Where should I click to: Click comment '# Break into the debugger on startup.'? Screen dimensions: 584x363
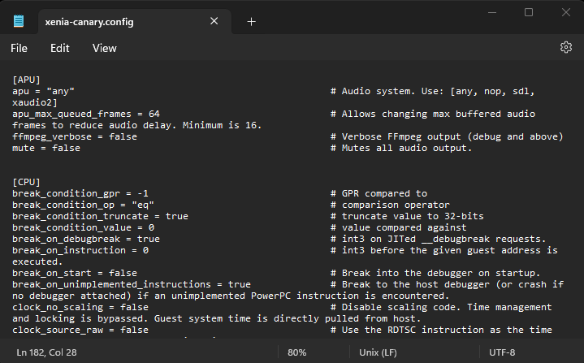435,273
